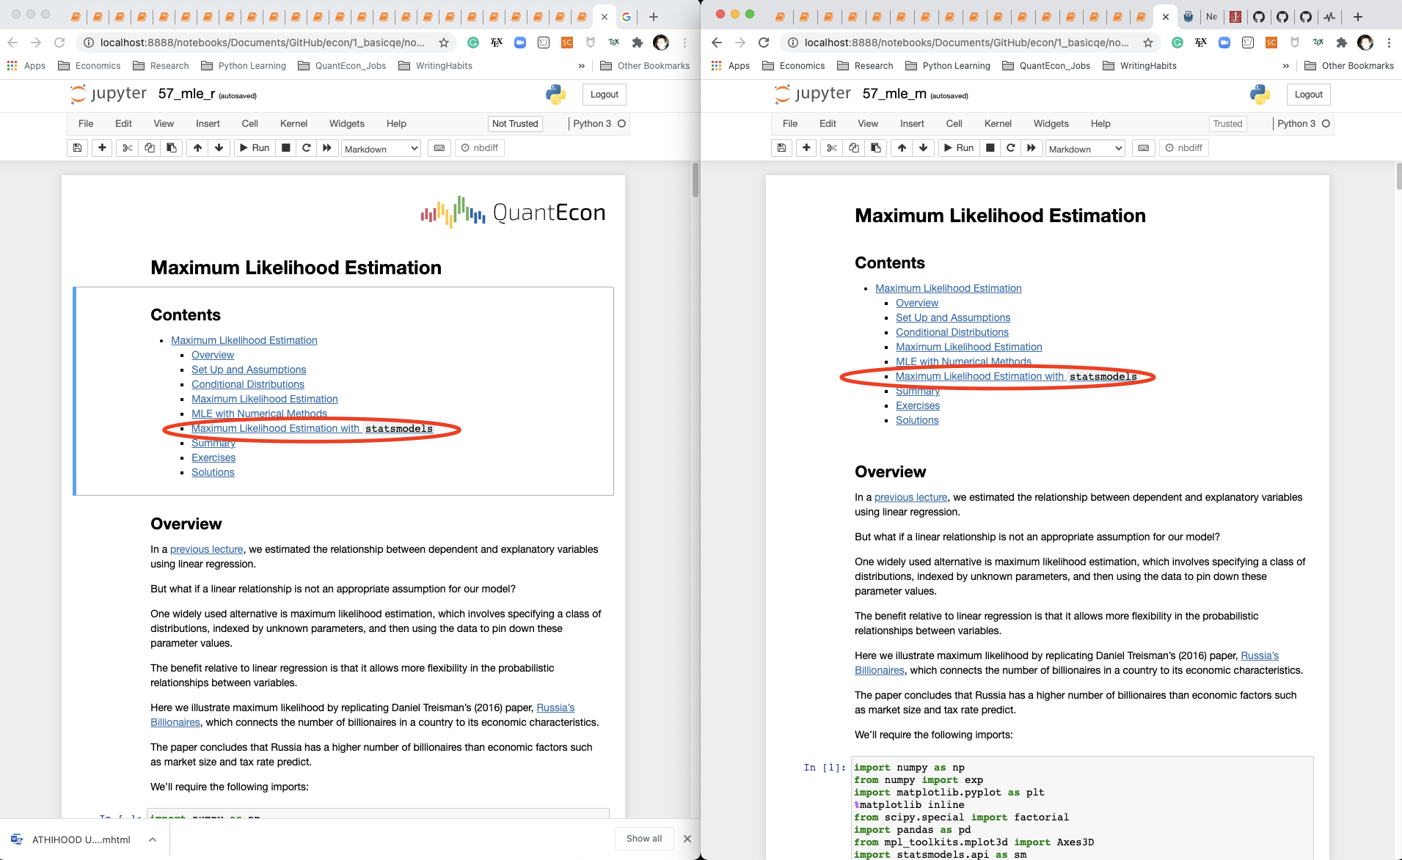Expand ATHIHOOD download item options arrow
The image size is (1402, 860).
[x=153, y=839]
